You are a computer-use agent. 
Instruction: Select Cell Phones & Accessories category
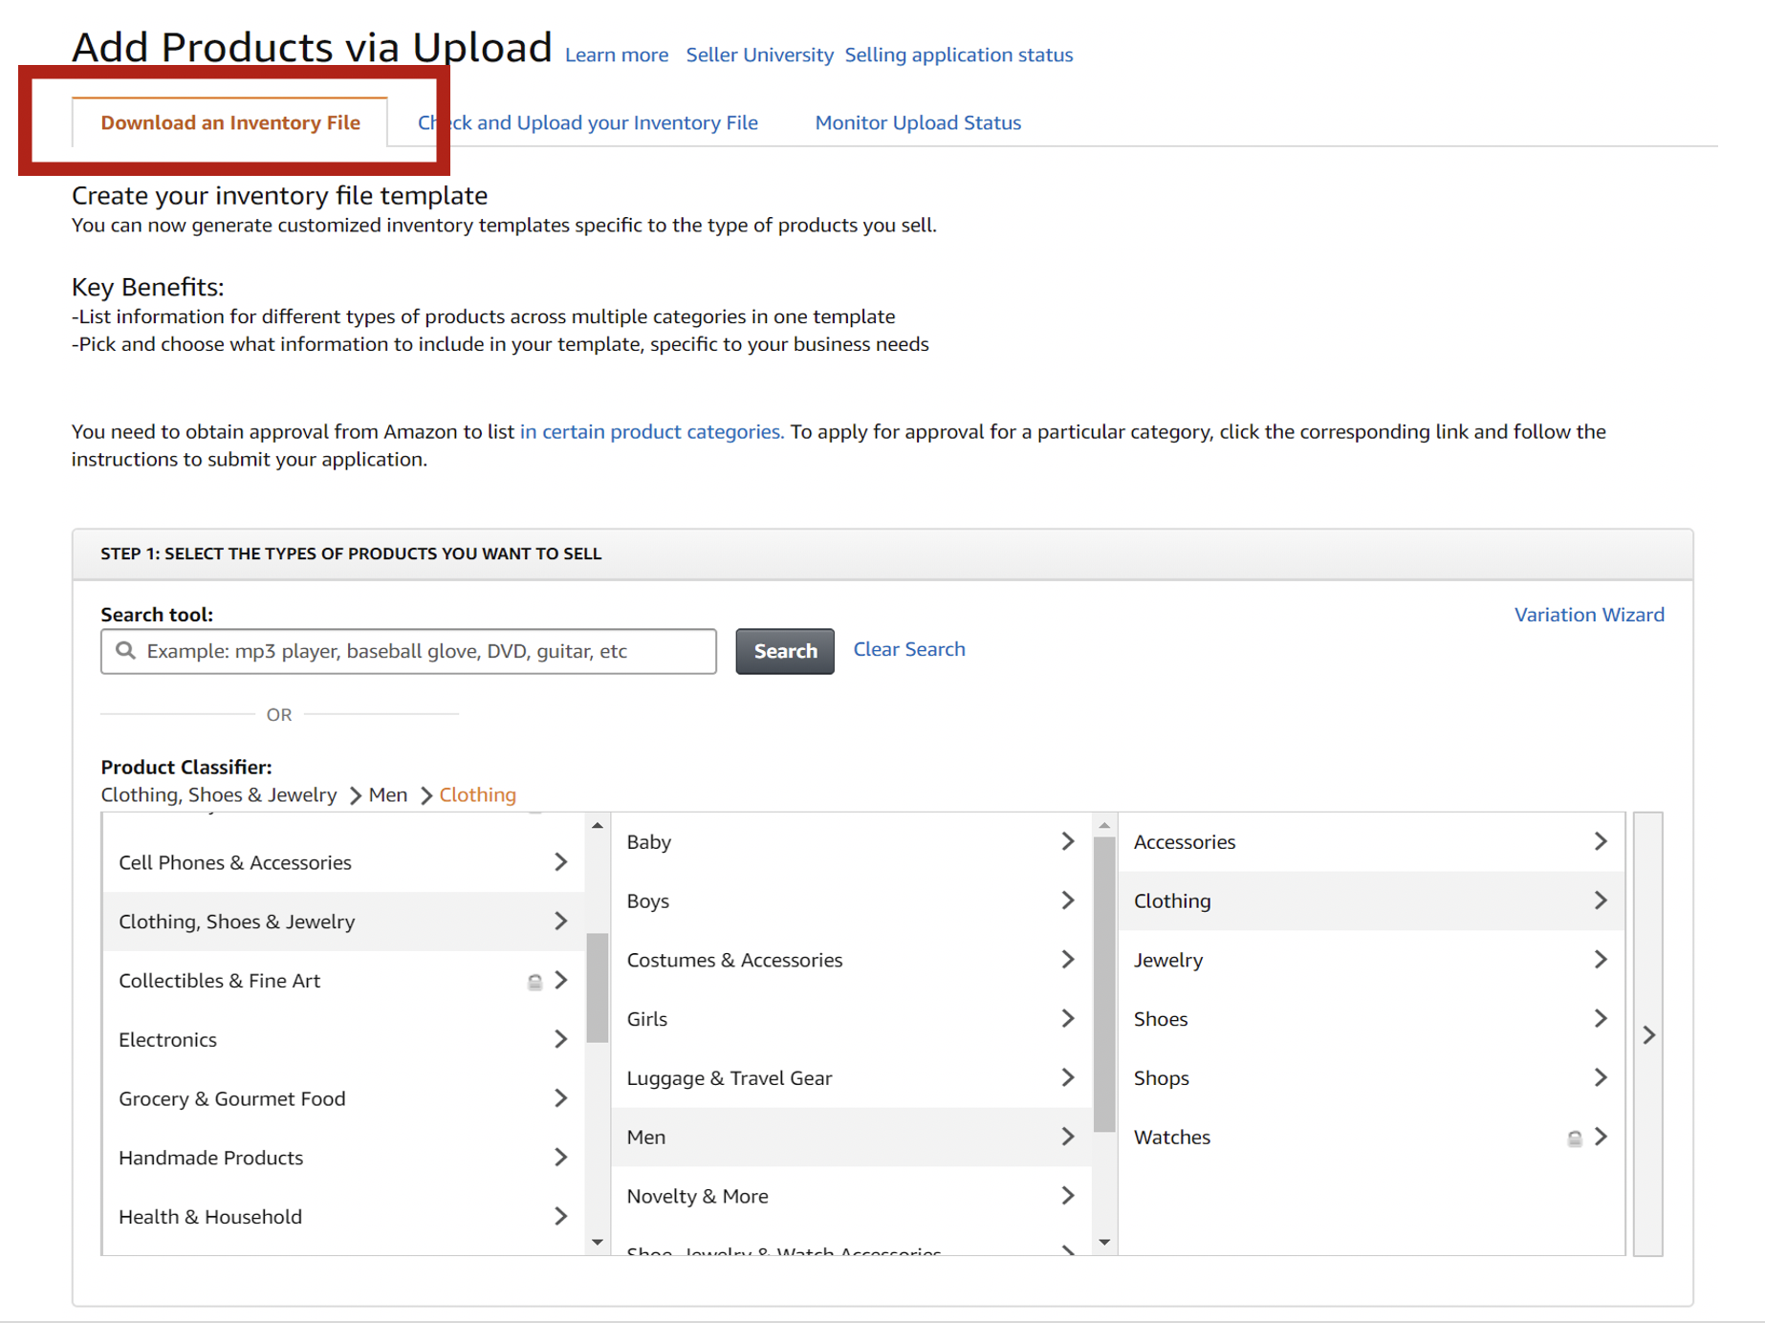click(x=343, y=862)
